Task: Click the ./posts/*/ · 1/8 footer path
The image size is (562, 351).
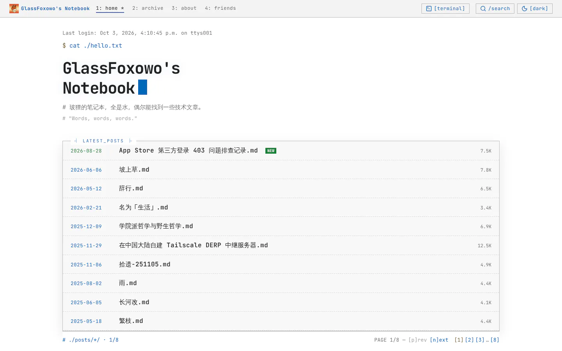Action: [91, 340]
